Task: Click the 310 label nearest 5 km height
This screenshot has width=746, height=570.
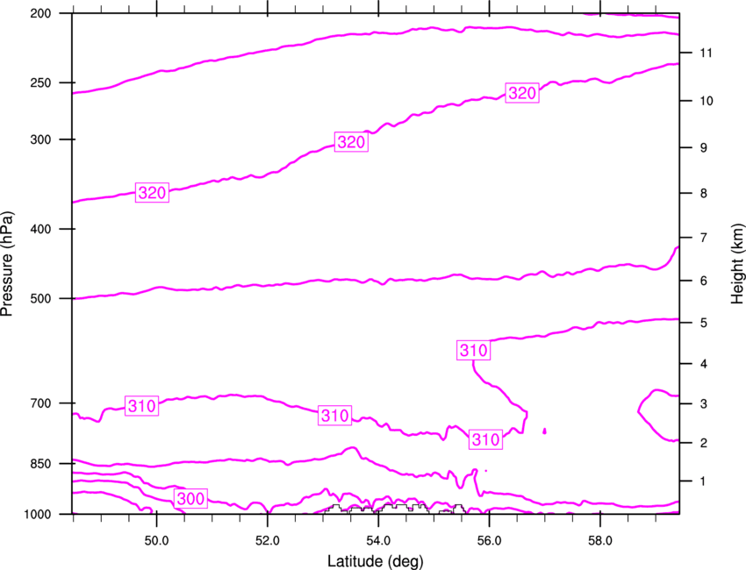Action: coord(473,351)
